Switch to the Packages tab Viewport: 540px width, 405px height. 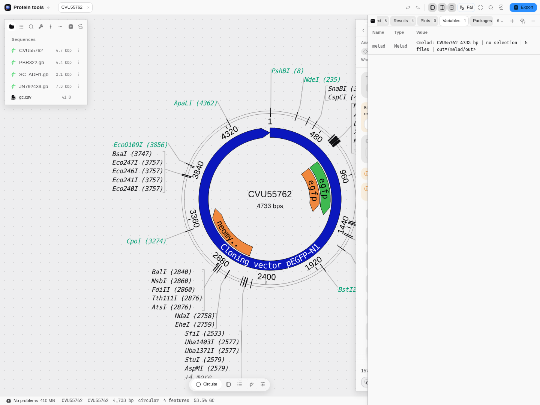coord(482,21)
